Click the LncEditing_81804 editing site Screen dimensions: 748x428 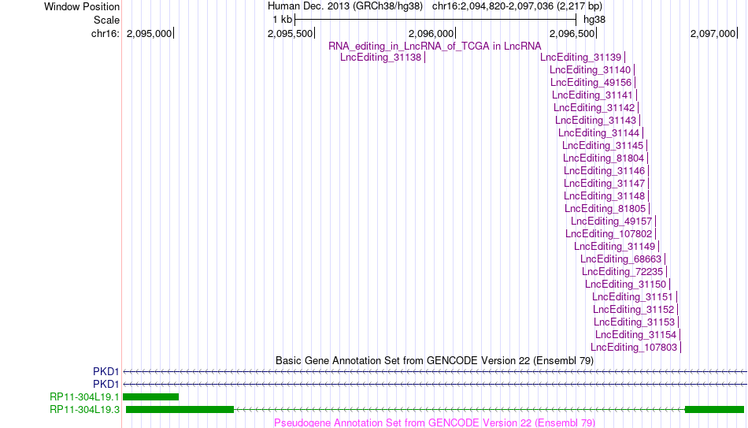603,158
